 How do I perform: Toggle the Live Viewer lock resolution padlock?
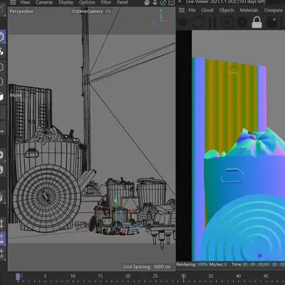pyautogui.click(x=256, y=22)
